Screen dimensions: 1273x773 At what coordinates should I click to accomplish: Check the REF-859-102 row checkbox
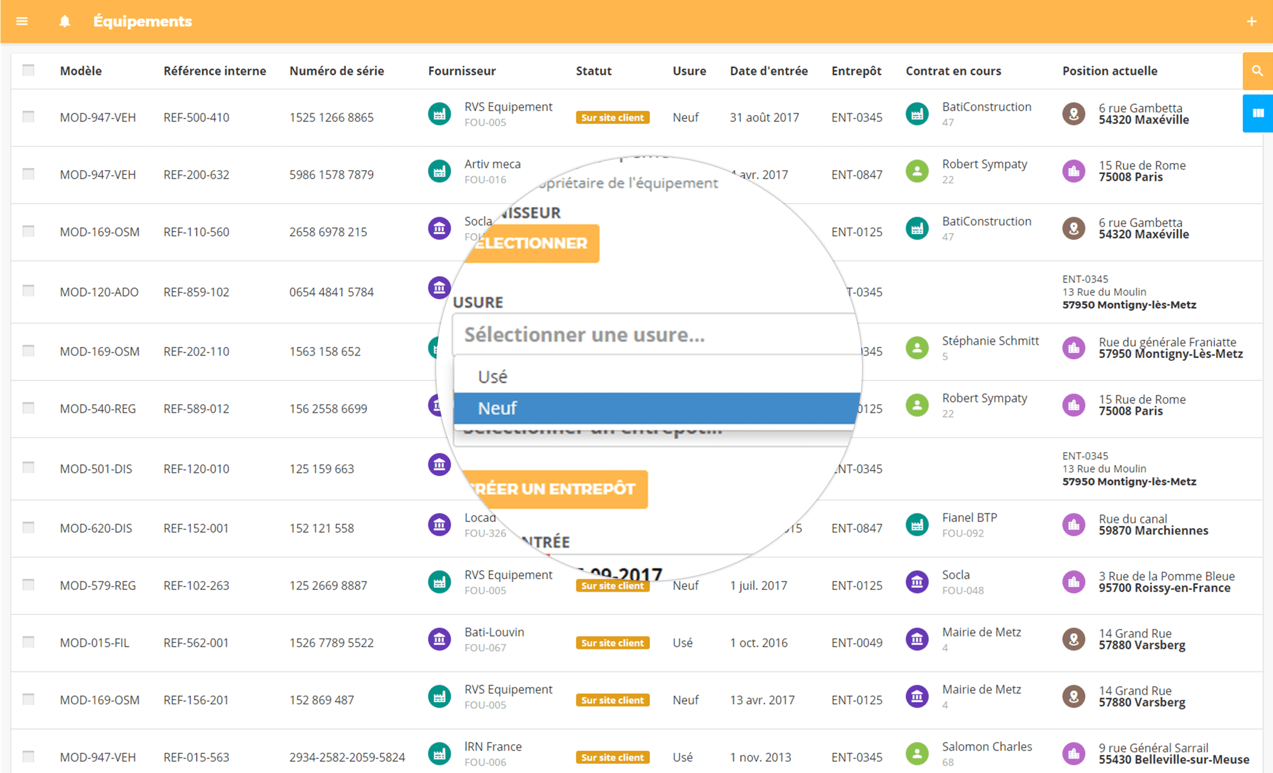tap(28, 291)
